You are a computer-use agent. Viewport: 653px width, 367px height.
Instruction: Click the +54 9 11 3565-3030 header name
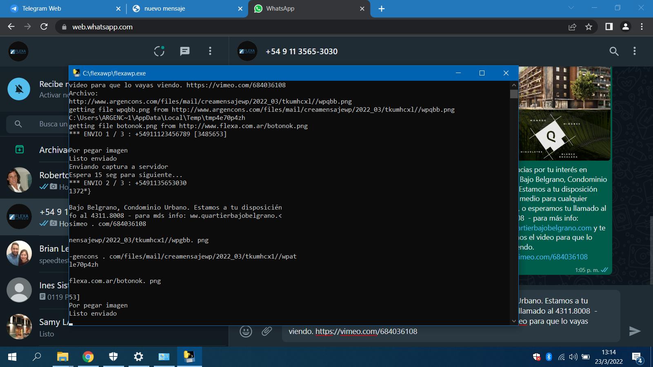click(x=302, y=51)
